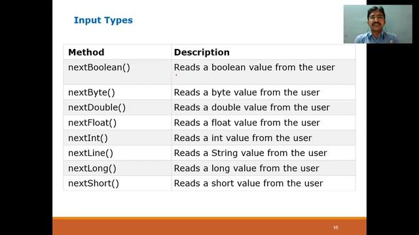Click the nextLong() method cell
Screen dimensions: 419x235
coord(117,168)
